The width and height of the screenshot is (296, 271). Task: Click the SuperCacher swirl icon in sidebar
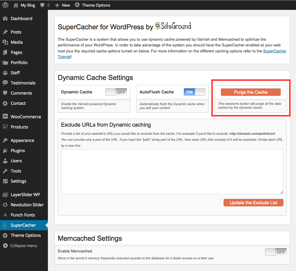[5, 225]
